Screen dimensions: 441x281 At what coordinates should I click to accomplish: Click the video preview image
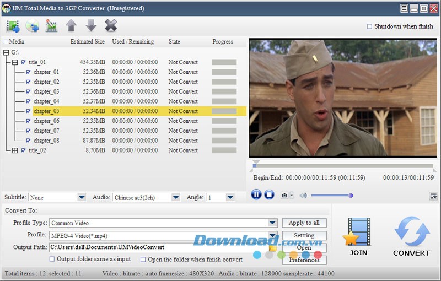tap(343, 98)
